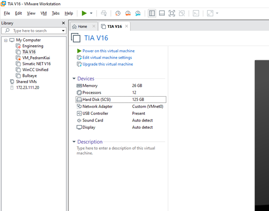Viewport: 269px width, 211px height.
Task: Click the Memory chip icon
Action: [x=79, y=86]
